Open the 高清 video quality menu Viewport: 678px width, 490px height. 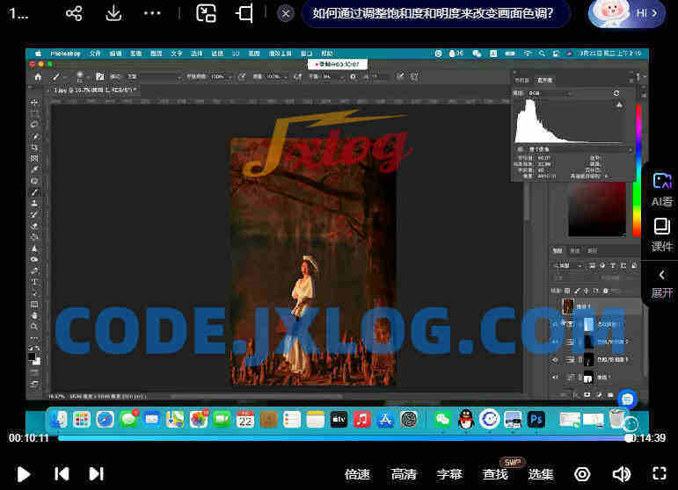[404, 474]
